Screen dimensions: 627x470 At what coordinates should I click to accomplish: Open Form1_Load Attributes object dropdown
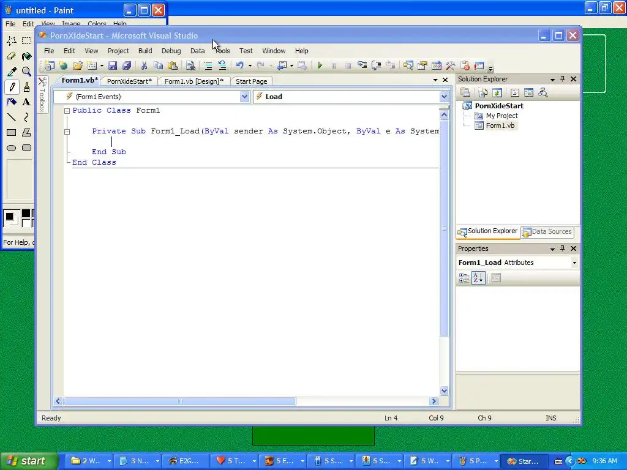(x=574, y=263)
